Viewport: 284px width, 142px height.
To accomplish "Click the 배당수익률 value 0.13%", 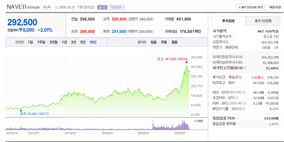I will [274, 109].
